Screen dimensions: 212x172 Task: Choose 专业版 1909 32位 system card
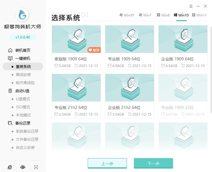pos(183,96)
